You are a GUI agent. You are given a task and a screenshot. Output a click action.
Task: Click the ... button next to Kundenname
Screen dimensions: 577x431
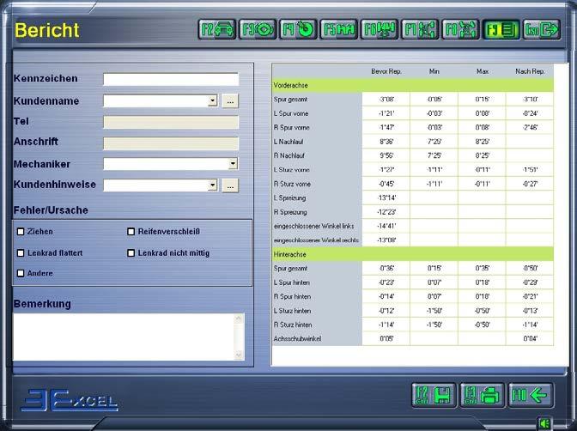[x=230, y=100]
